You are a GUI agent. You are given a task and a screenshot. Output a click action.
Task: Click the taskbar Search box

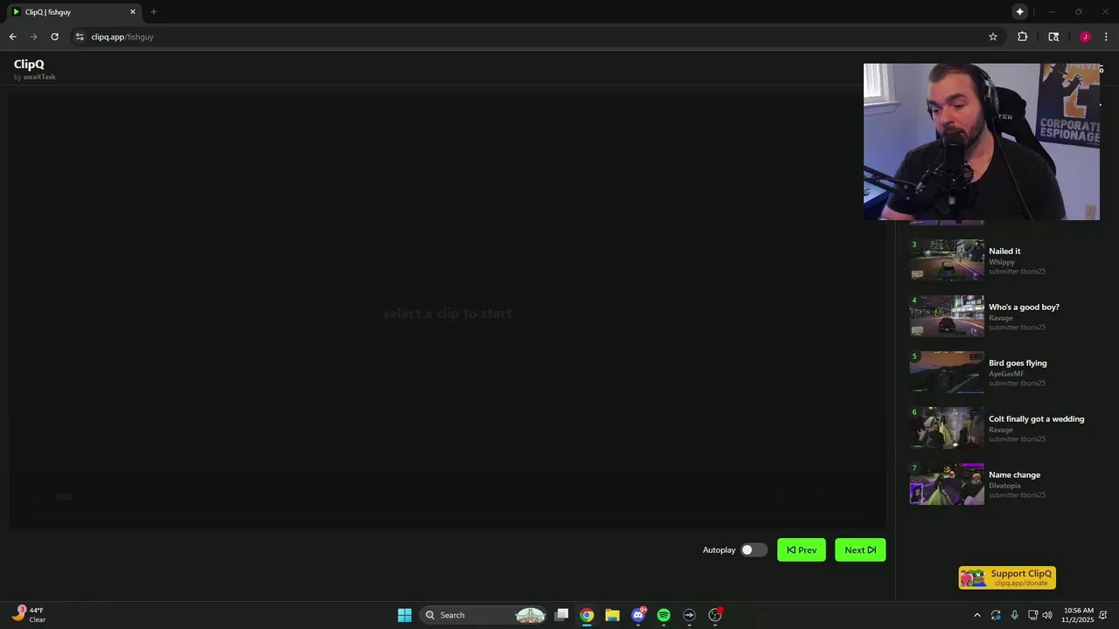[x=483, y=615]
